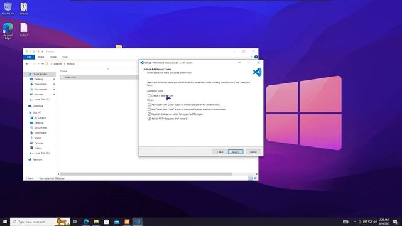Click Next in VS Code setup
The image size is (402, 226).
236,152
